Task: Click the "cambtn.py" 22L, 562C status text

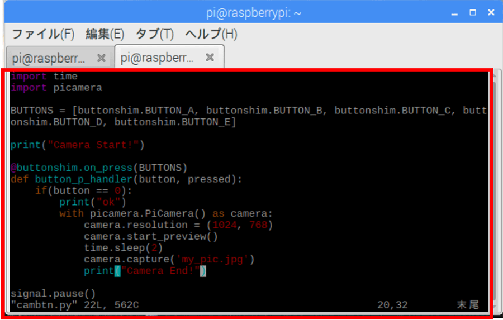Action: pos(75,305)
